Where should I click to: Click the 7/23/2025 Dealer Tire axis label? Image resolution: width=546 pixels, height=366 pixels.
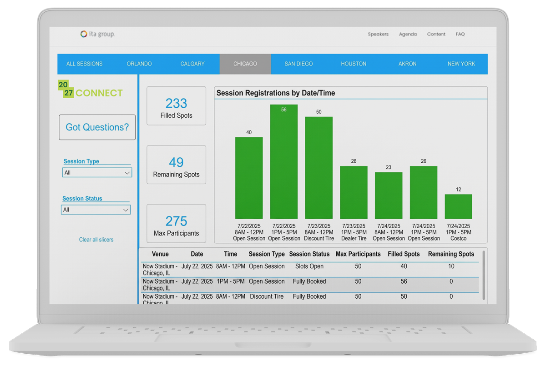[354, 232]
